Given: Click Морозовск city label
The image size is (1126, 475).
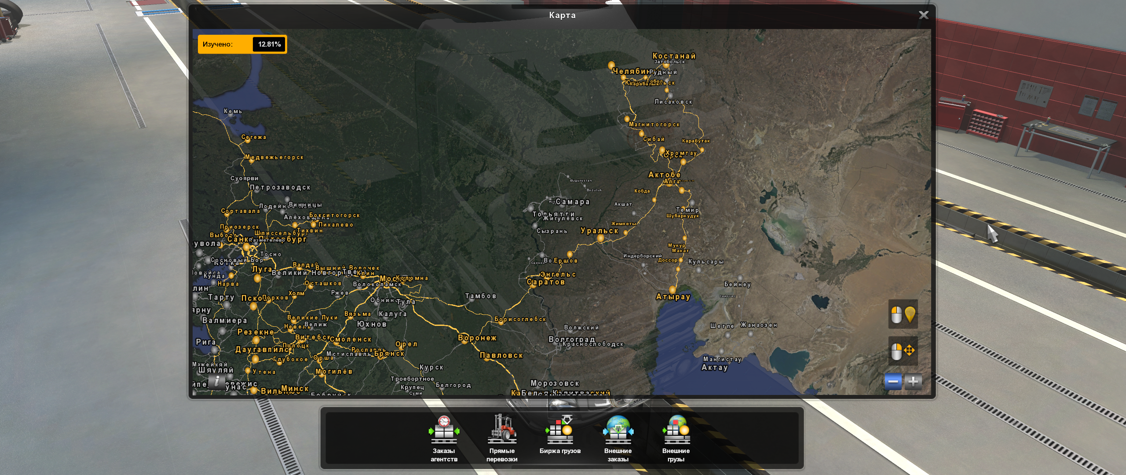Looking at the screenshot, I should (555, 383).
